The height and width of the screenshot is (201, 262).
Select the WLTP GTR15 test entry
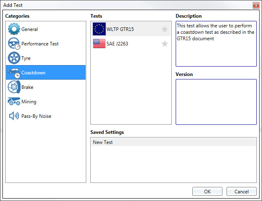pyautogui.click(x=131, y=29)
